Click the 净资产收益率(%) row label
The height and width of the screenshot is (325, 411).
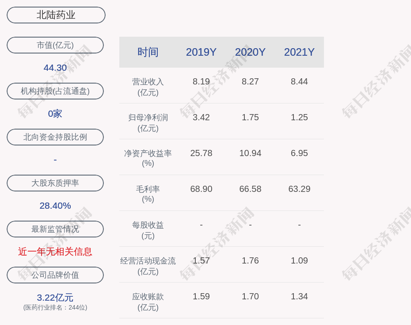[148, 158]
